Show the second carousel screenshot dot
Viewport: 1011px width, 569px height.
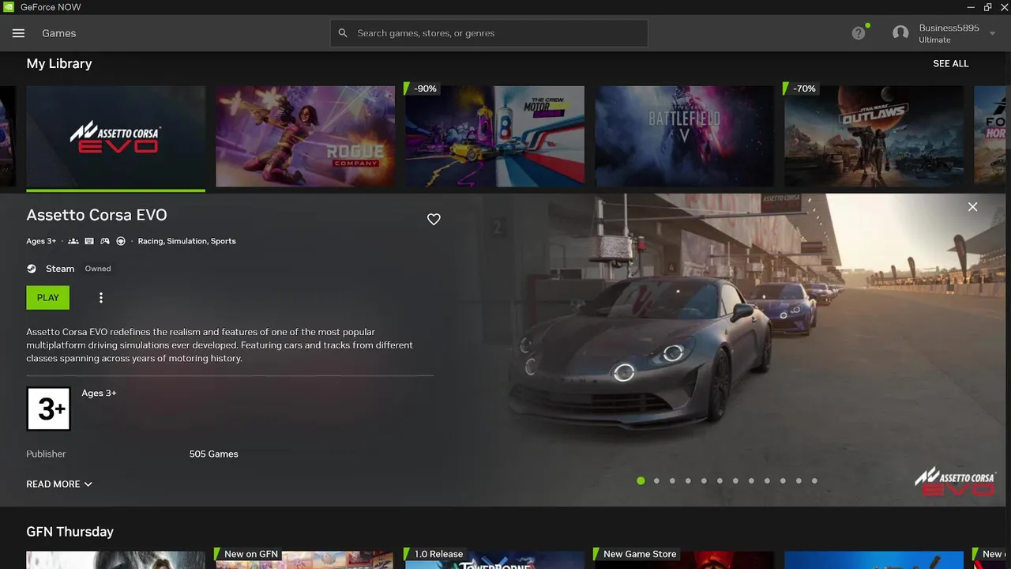[x=656, y=480]
